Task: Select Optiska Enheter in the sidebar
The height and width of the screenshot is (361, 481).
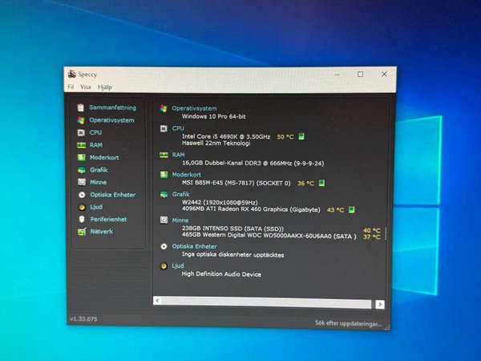Action: point(113,195)
